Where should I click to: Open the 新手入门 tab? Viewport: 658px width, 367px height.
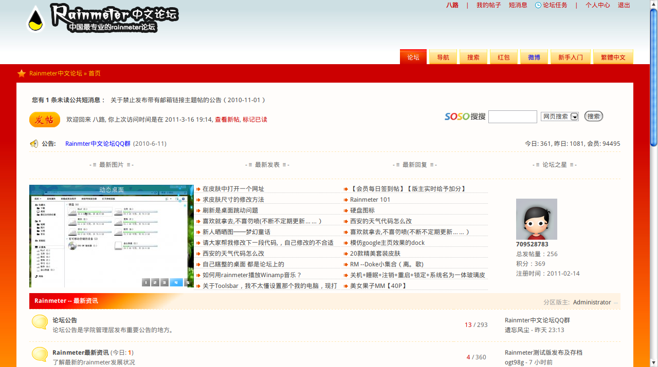point(571,57)
